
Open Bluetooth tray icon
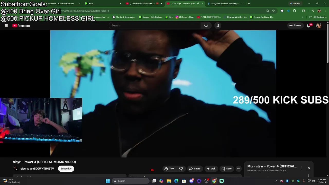coord(287,181)
